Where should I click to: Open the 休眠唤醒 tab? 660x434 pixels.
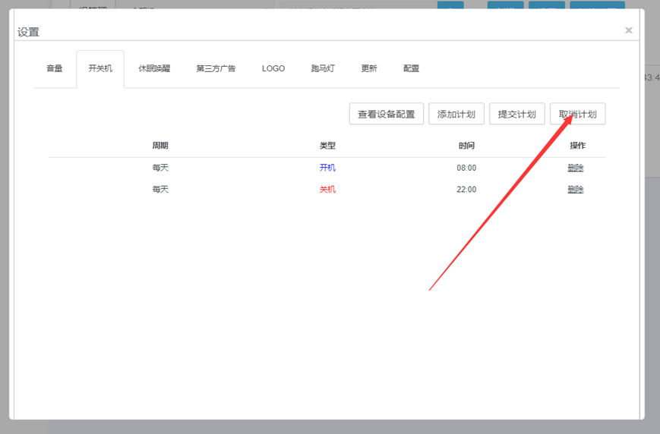tap(154, 68)
